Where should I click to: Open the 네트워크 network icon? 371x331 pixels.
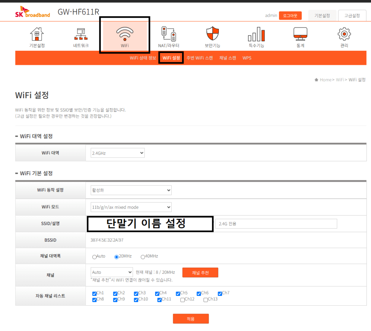click(x=81, y=34)
